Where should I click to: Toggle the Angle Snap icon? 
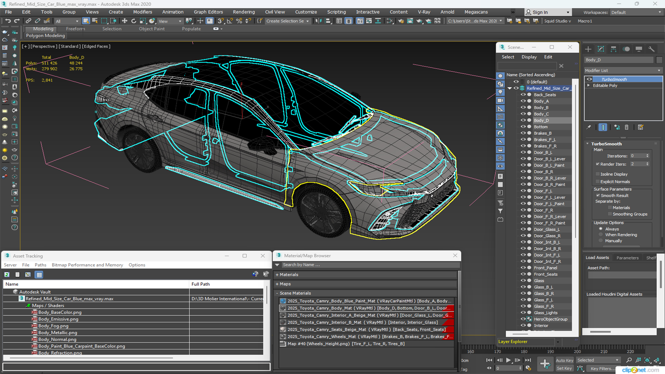click(230, 21)
